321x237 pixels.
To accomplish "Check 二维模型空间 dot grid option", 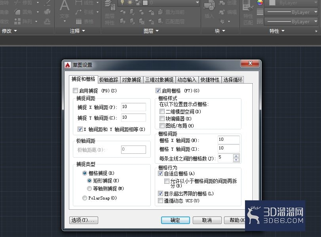I will [162, 111].
